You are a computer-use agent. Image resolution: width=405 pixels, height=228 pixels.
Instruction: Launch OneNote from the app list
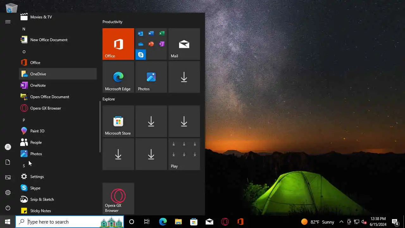58,85
